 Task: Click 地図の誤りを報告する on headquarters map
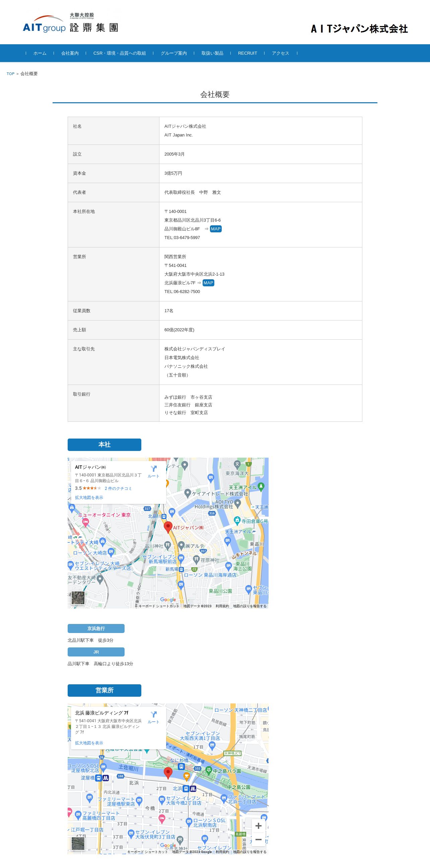[250, 606]
